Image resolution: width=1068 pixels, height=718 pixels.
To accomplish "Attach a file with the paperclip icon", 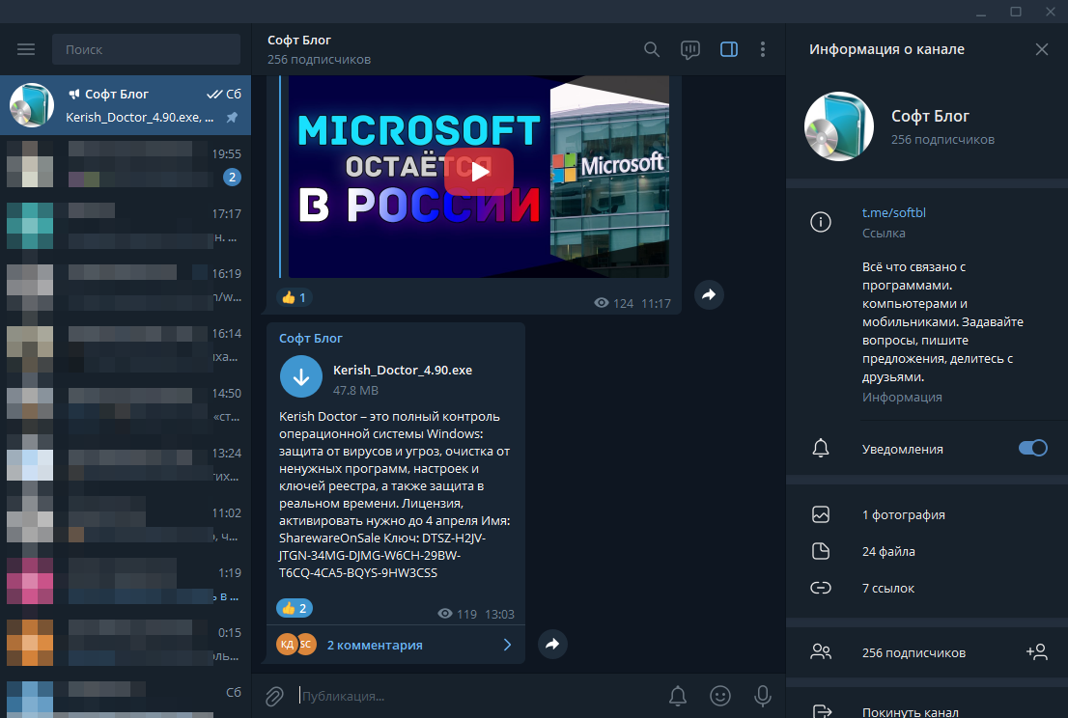I will coord(274,696).
